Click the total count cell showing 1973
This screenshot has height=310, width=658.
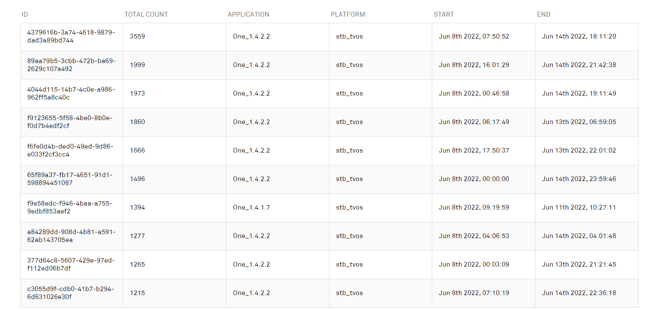(x=137, y=93)
